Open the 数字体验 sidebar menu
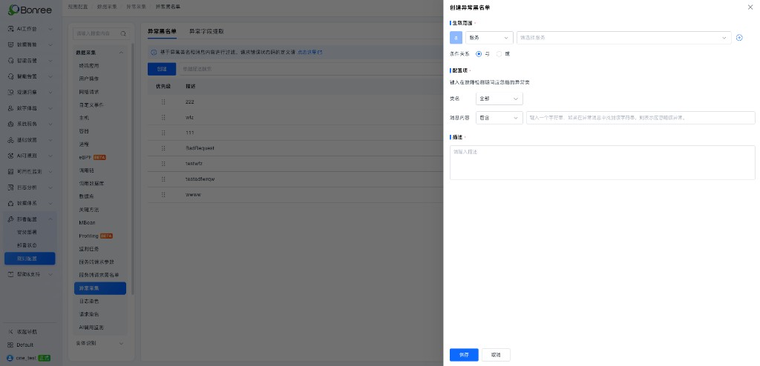This screenshot has height=366, width=760. tap(30, 108)
